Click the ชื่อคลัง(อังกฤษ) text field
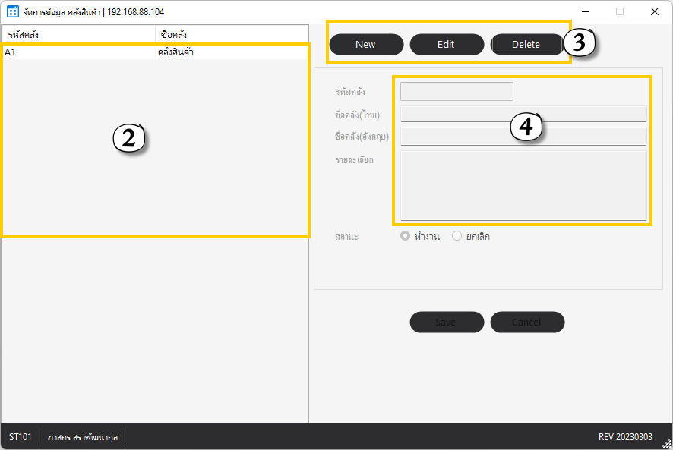673x450 pixels. tap(523, 137)
